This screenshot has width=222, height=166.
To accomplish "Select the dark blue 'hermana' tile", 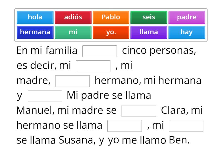I will coord(35,32).
